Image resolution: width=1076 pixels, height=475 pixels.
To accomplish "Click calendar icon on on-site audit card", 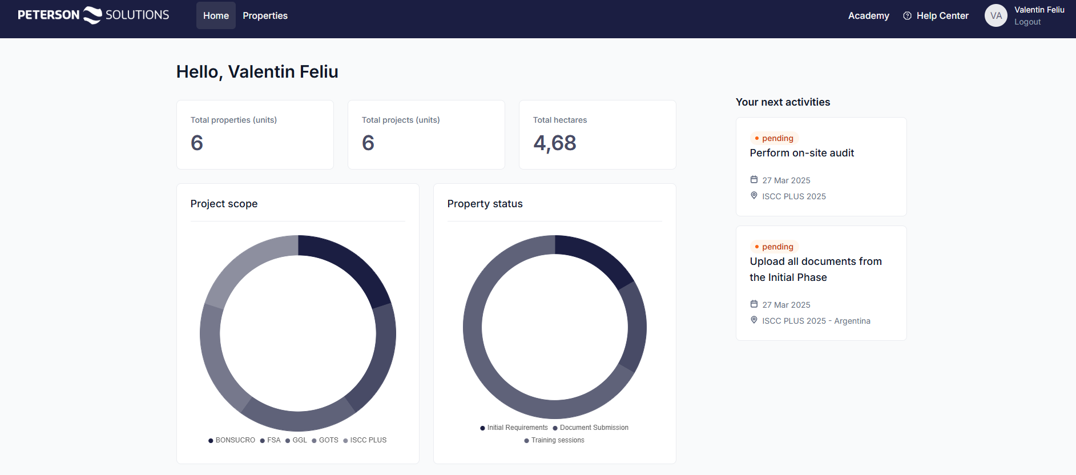I will 754,180.
